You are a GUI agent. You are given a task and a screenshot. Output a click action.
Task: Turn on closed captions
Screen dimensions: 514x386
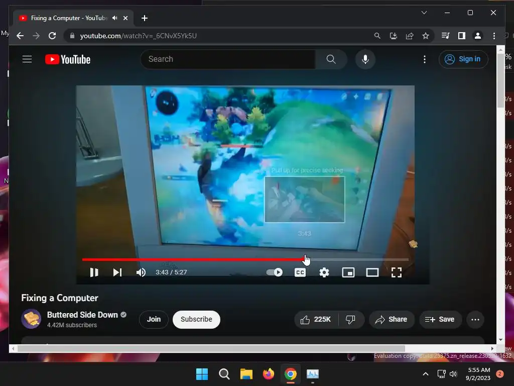[x=300, y=272]
